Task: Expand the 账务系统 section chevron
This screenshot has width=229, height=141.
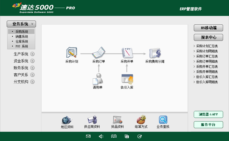Action: [x=32, y=68]
